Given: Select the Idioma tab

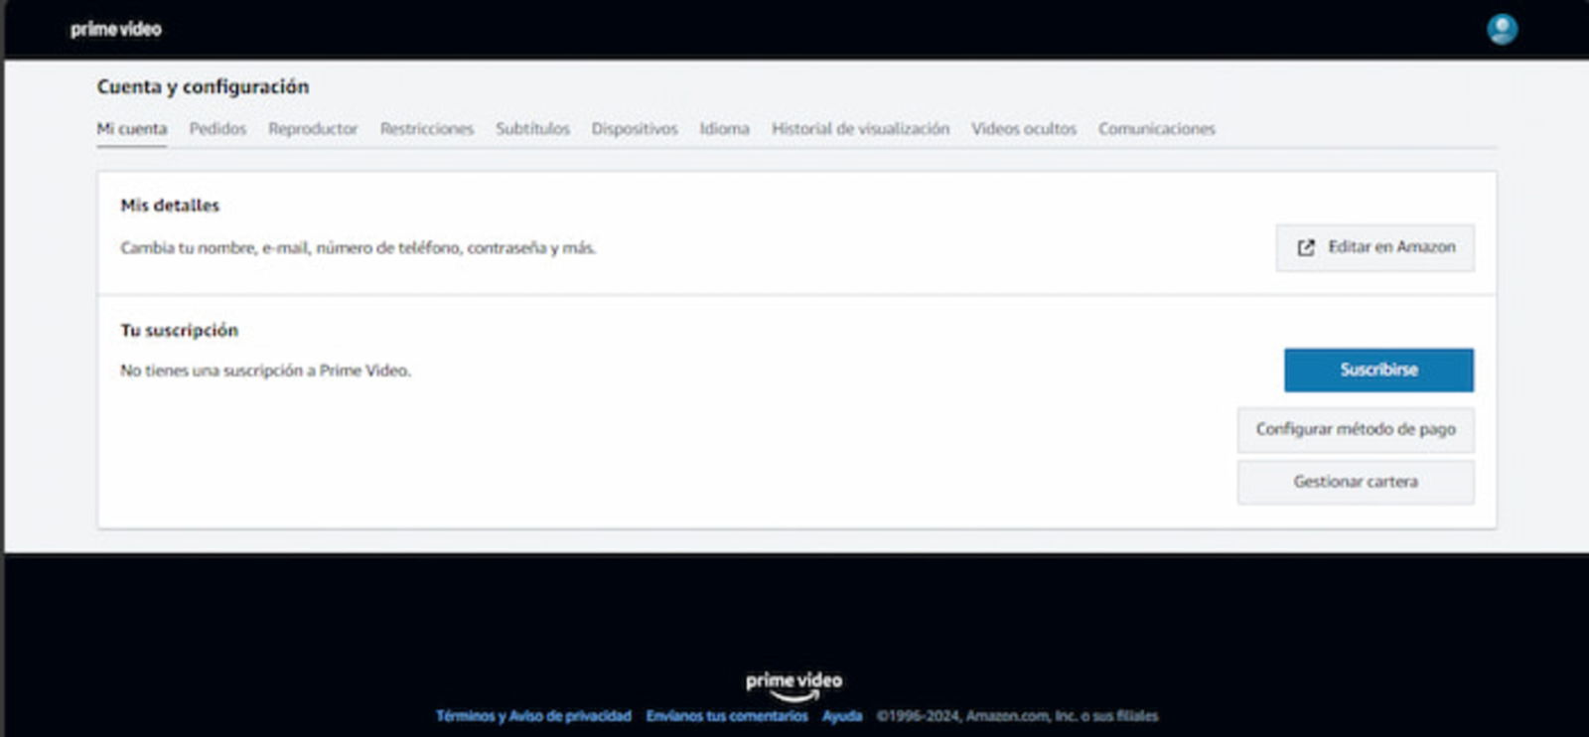Looking at the screenshot, I should (x=724, y=128).
